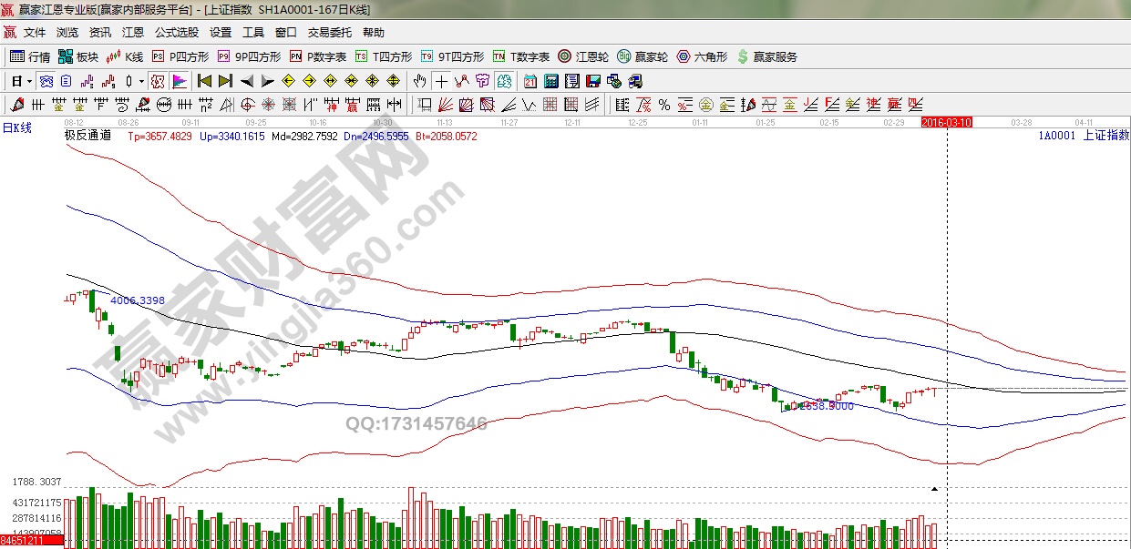Select the hand pan tool

click(x=419, y=81)
